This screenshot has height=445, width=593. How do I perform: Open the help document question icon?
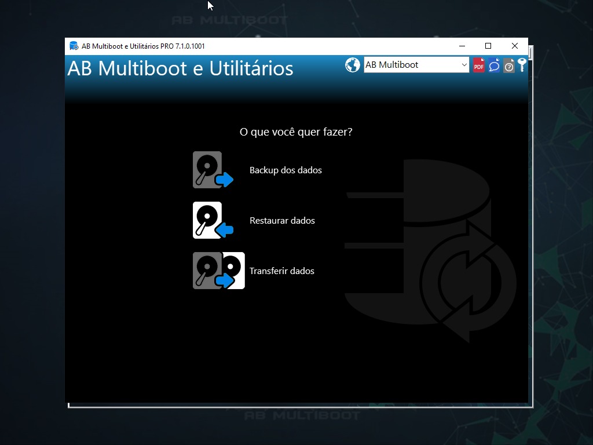509,65
